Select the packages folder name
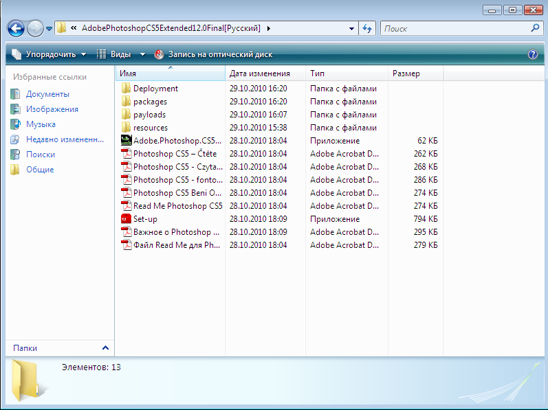This screenshot has height=410, width=548. click(x=151, y=102)
